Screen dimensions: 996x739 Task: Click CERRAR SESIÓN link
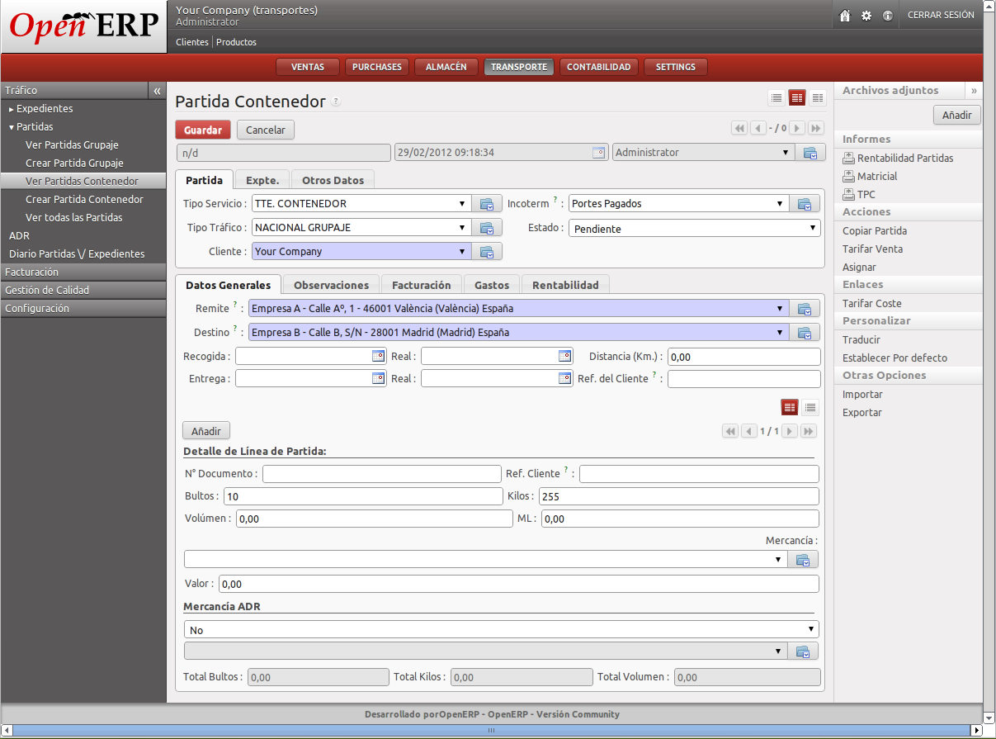[941, 15]
